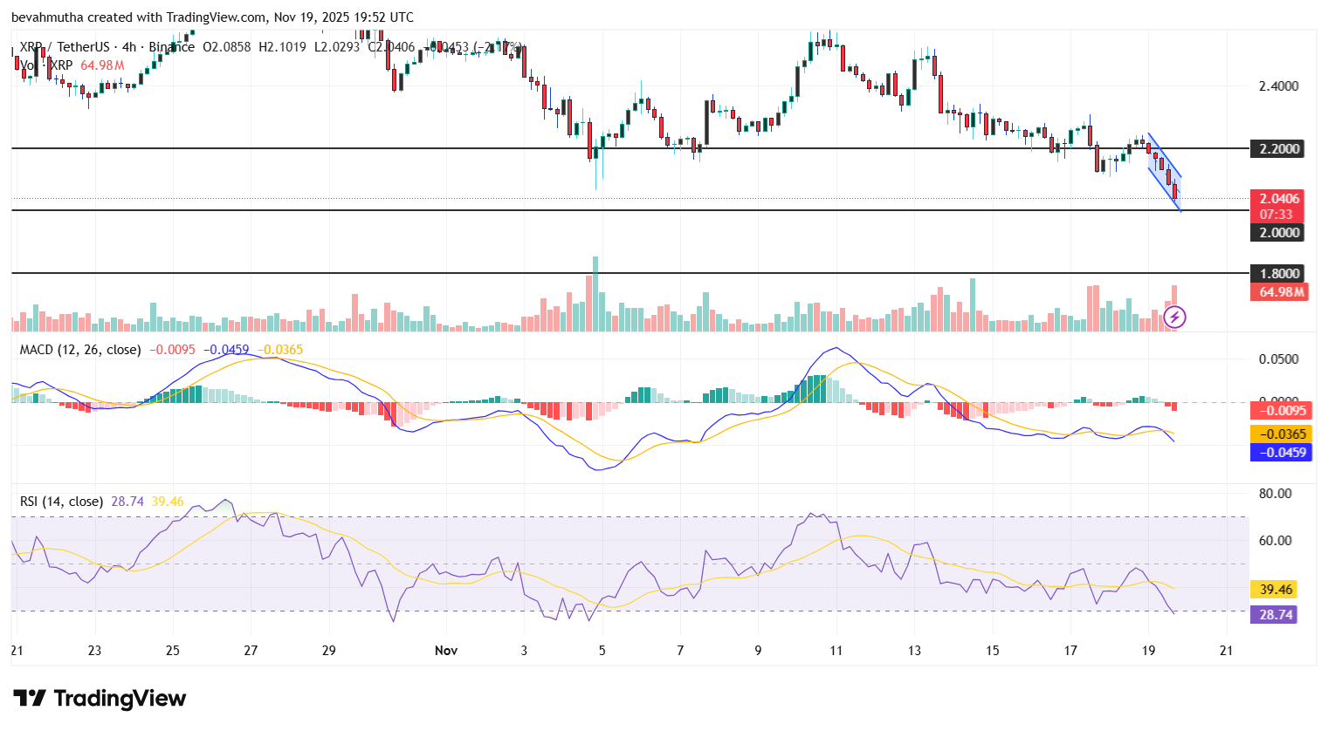Click the 2.4000 label on the price scale

coord(1278,86)
